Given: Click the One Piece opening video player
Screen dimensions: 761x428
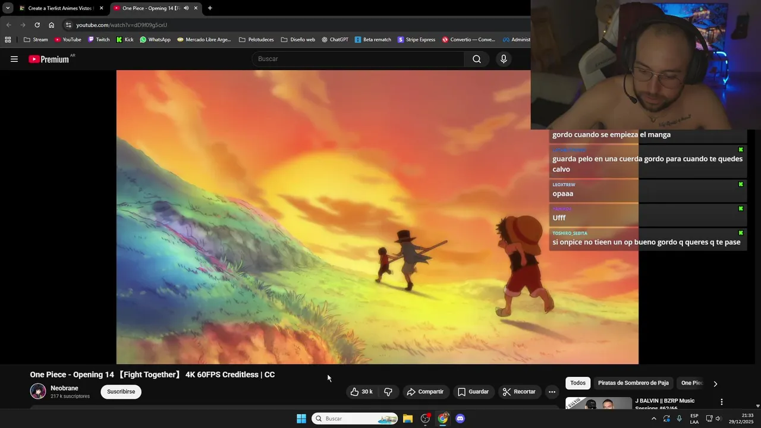Looking at the screenshot, I should click(x=377, y=217).
